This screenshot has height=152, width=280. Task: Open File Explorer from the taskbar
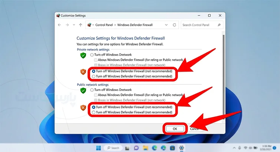pos(145,148)
